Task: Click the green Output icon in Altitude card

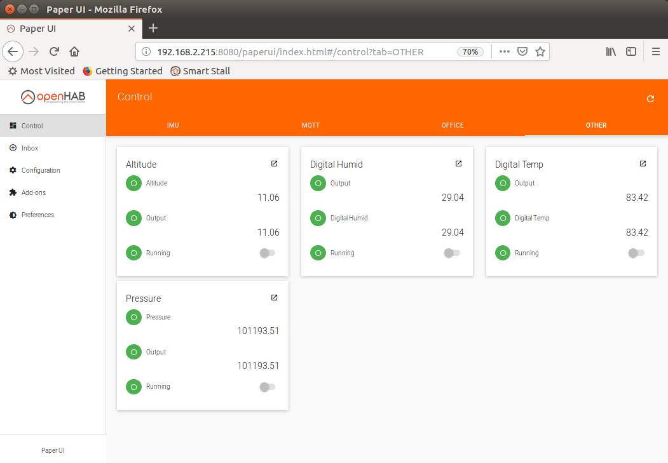Action: click(133, 218)
